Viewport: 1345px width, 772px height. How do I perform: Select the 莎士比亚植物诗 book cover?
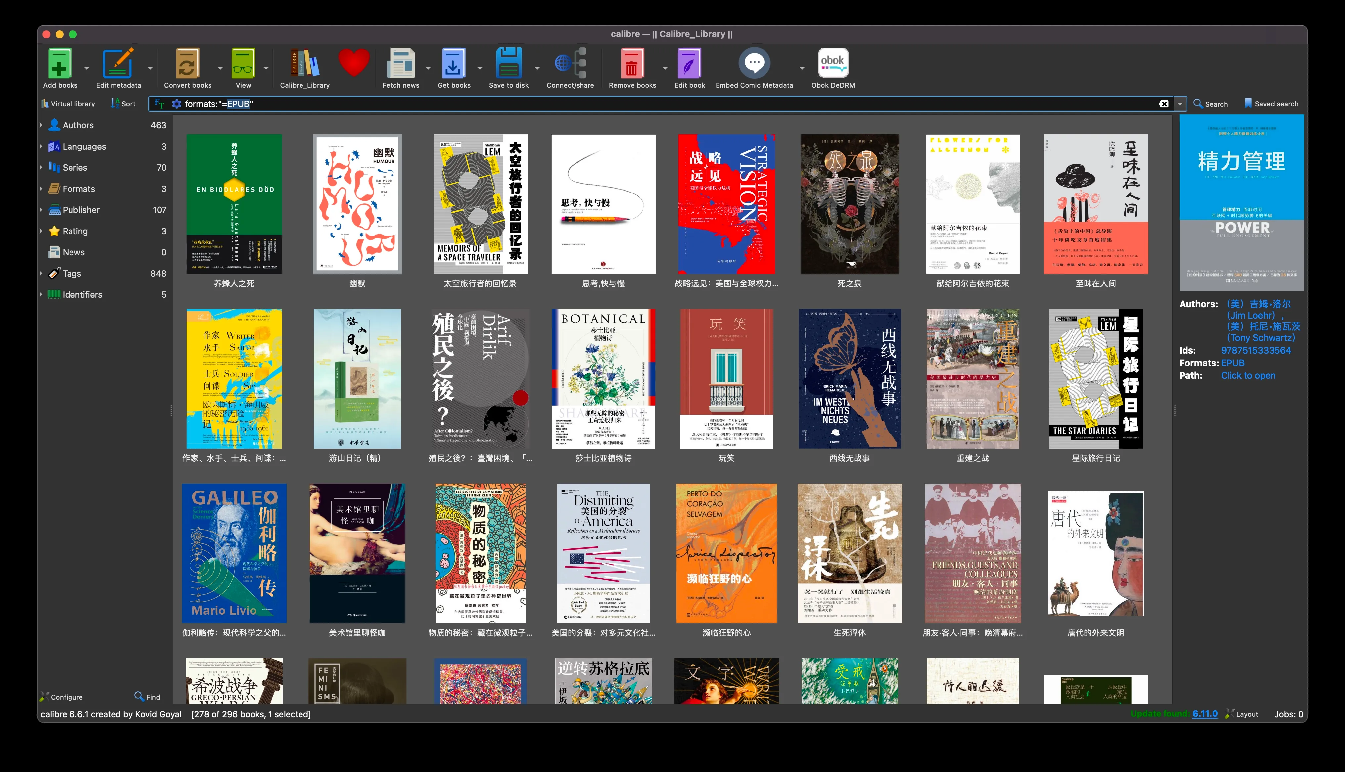(603, 379)
